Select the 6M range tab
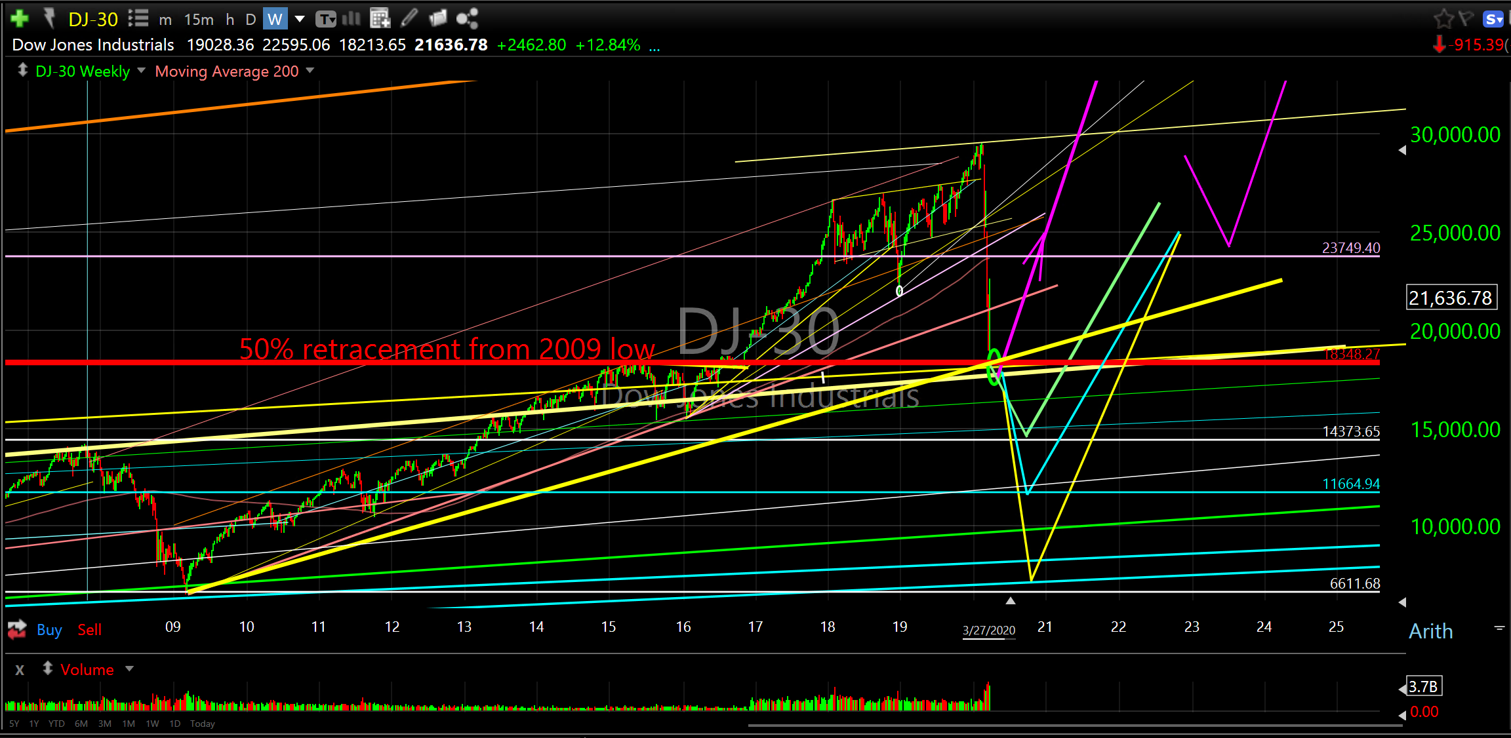The image size is (1511, 738). click(x=81, y=724)
